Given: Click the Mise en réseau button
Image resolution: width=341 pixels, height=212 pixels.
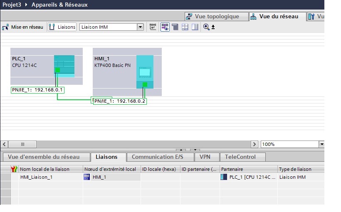Looking at the screenshot, I should [x=23, y=27].
